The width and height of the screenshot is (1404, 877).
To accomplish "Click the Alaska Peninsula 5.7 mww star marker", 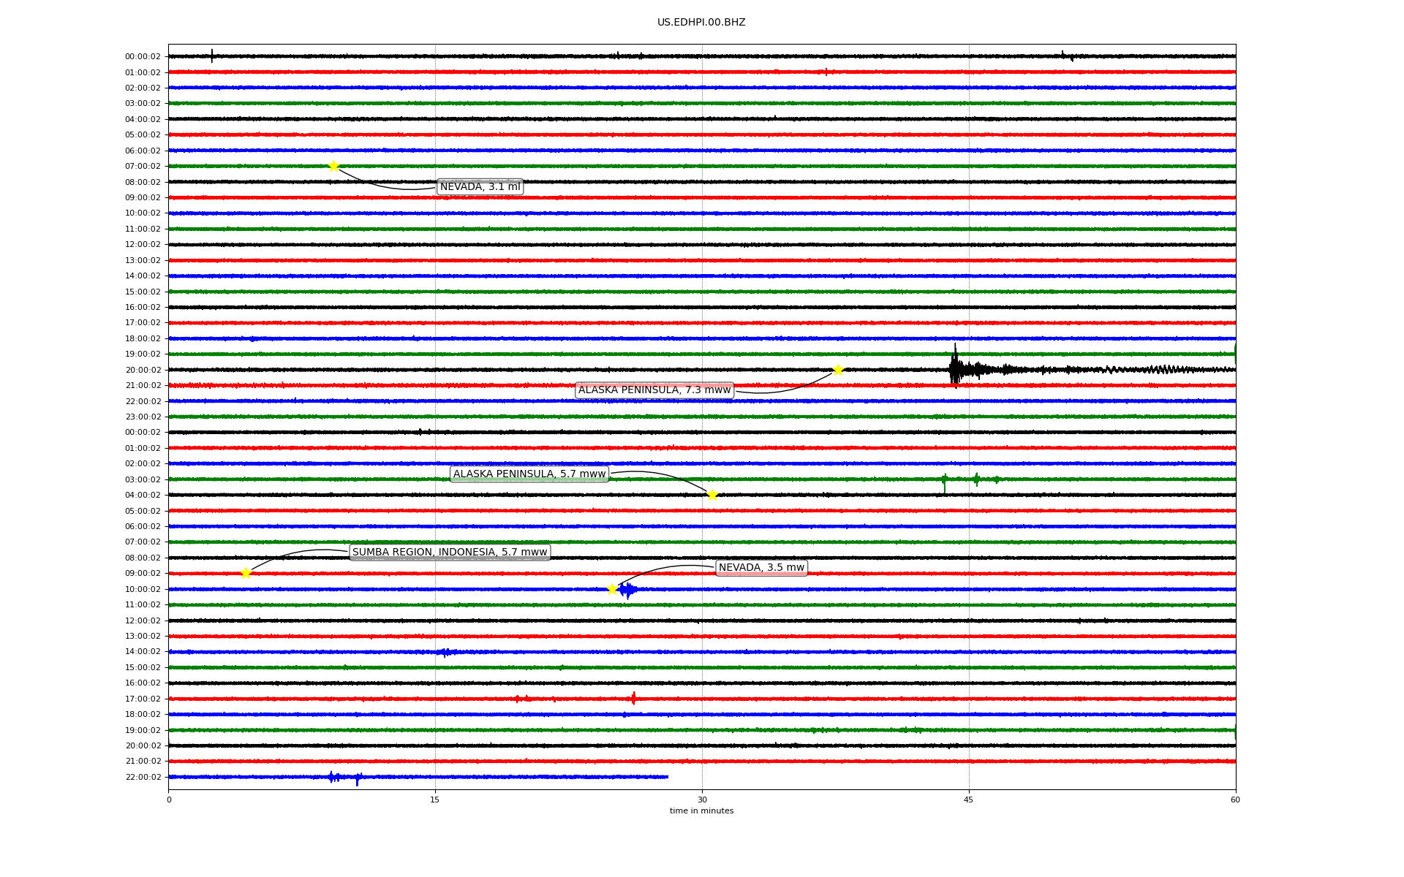I will tap(712, 495).
